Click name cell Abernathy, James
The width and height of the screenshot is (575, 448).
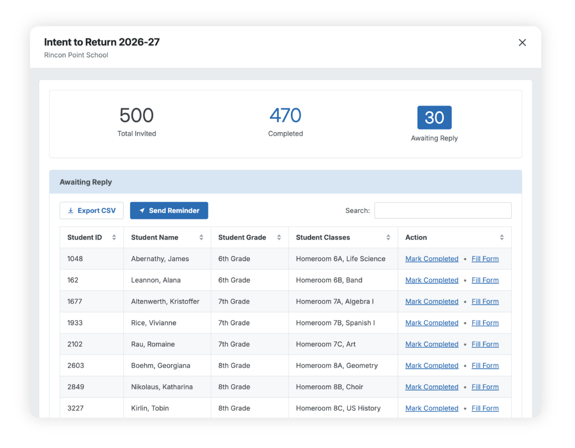point(167,259)
